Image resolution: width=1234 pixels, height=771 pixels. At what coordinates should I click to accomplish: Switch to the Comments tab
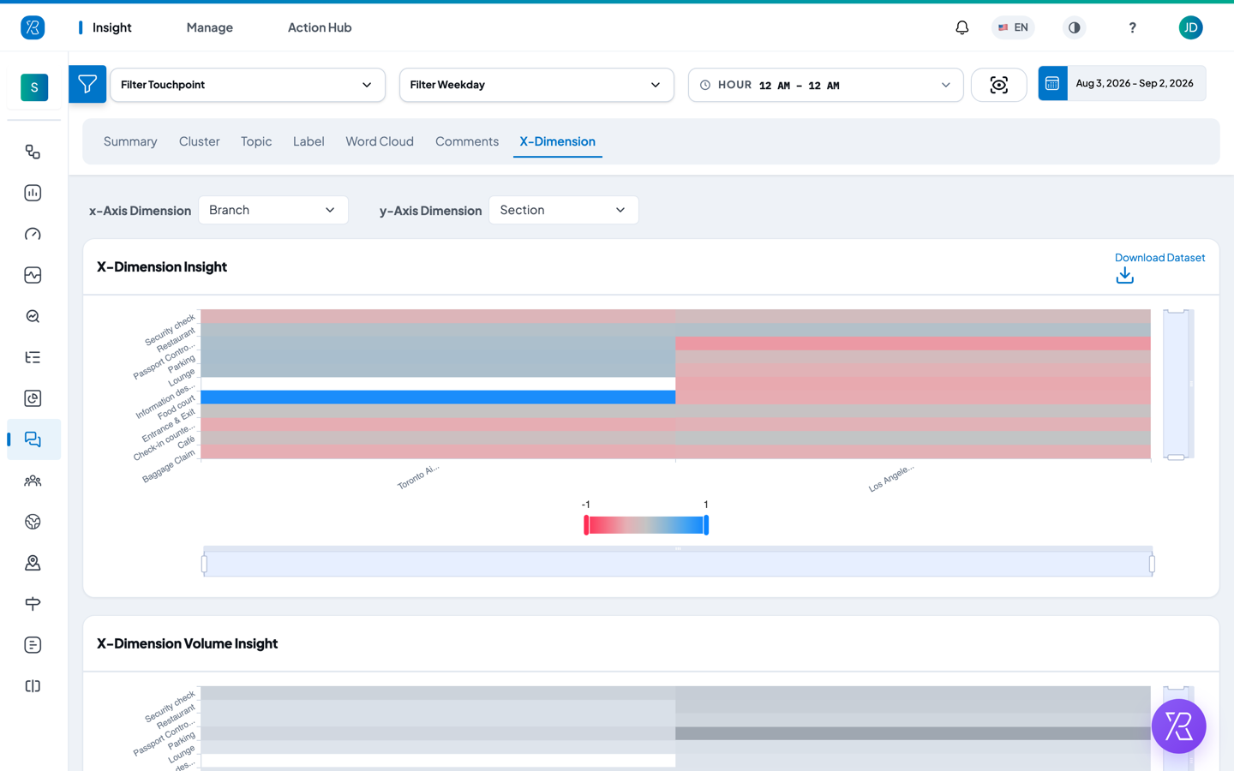[x=467, y=141]
